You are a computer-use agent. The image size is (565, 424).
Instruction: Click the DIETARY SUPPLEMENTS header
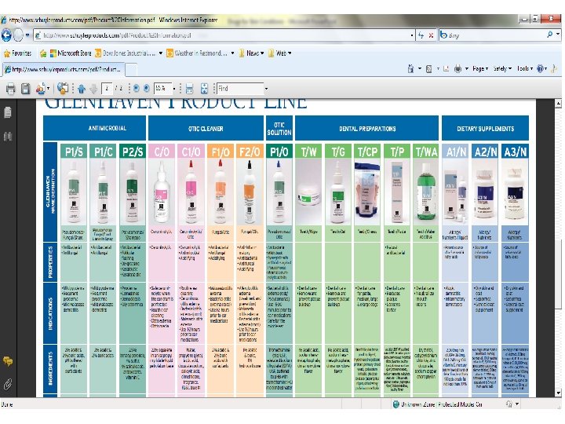(486, 129)
